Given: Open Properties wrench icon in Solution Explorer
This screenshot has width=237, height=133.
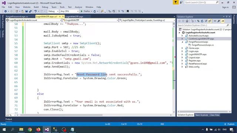Looking at the screenshot, I should [x=219, y=21].
